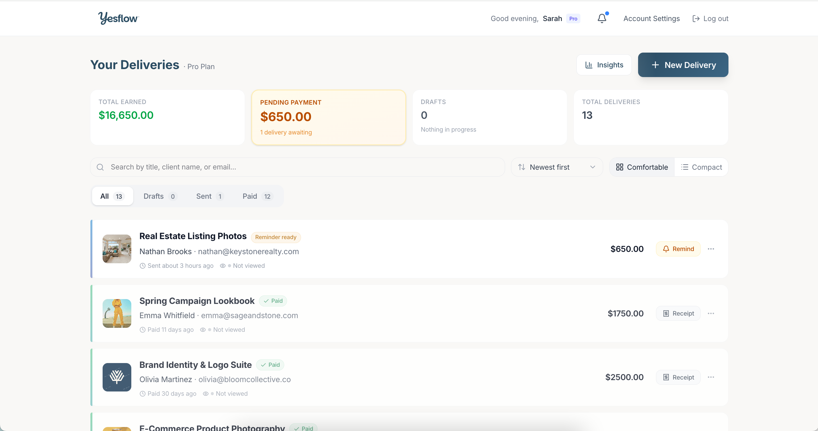Toggle the Comfortable view mode

click(641, 167)
